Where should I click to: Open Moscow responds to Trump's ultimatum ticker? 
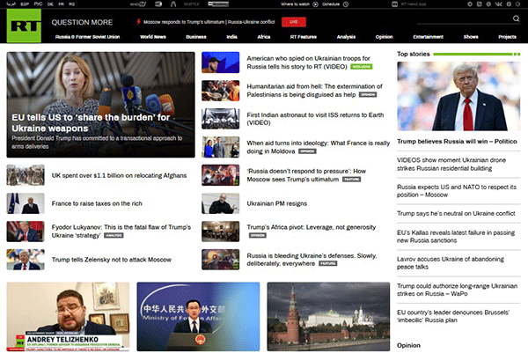[209, 22]
